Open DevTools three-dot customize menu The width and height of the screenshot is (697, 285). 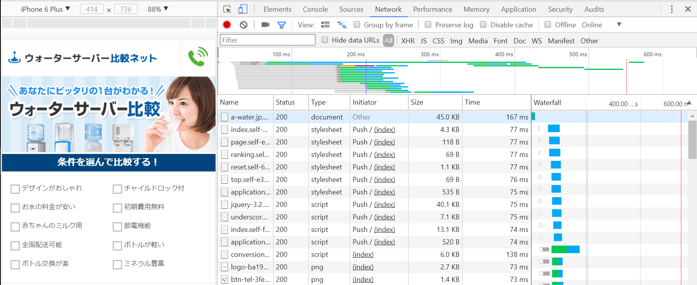coord(672,9)
